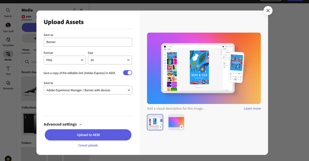Select Media in the left sidebar
This screenshot has height=161, width=309.
(8, 56)
